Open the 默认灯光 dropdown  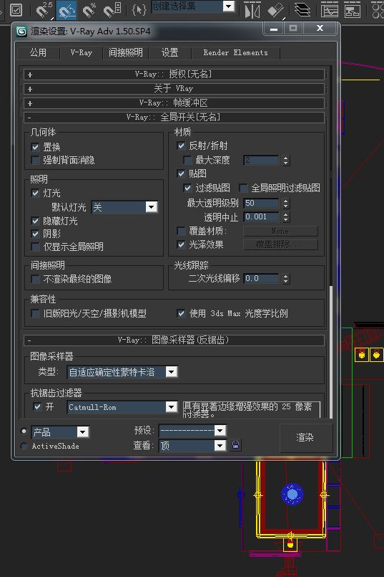coord(125,207)
